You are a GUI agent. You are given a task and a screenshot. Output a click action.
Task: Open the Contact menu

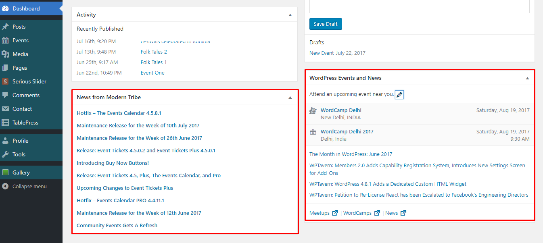(31, 109)
